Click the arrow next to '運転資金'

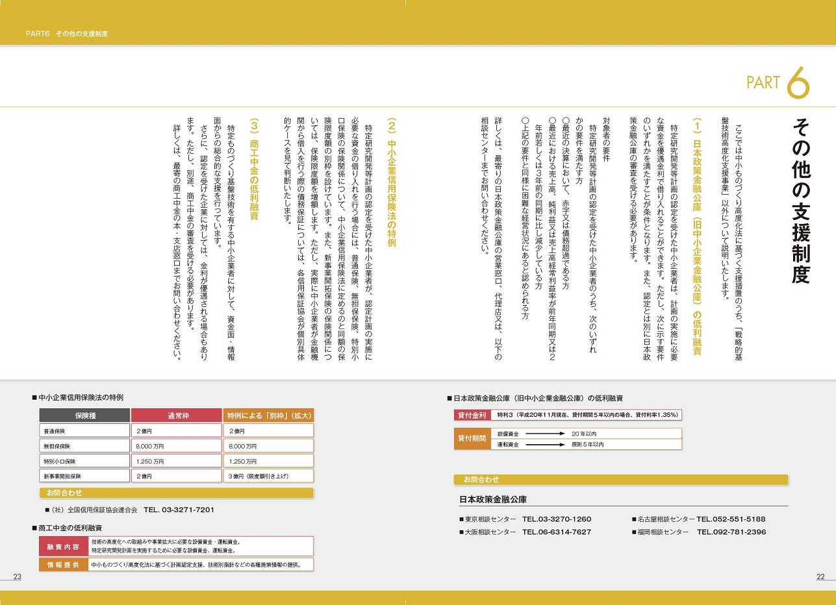tap(544, 445)
